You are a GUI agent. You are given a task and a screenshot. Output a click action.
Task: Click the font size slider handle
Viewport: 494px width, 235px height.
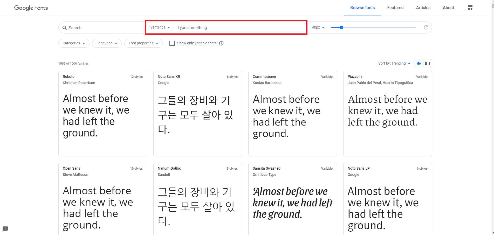pos(341,27)
